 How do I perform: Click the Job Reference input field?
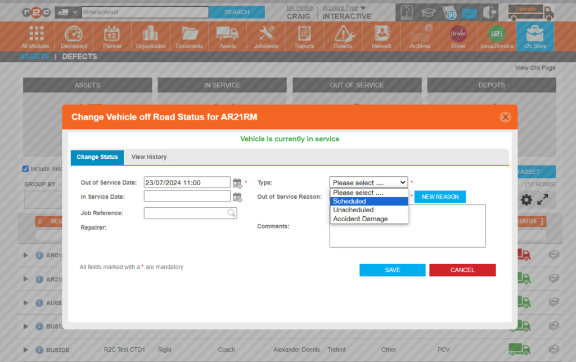tap(190, 213)
